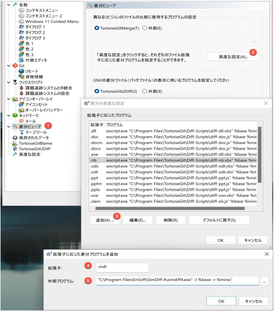Viewport: 274px width, 311px height.
Task: Click the 外部プログラム input field
Action: click(177, 281)
